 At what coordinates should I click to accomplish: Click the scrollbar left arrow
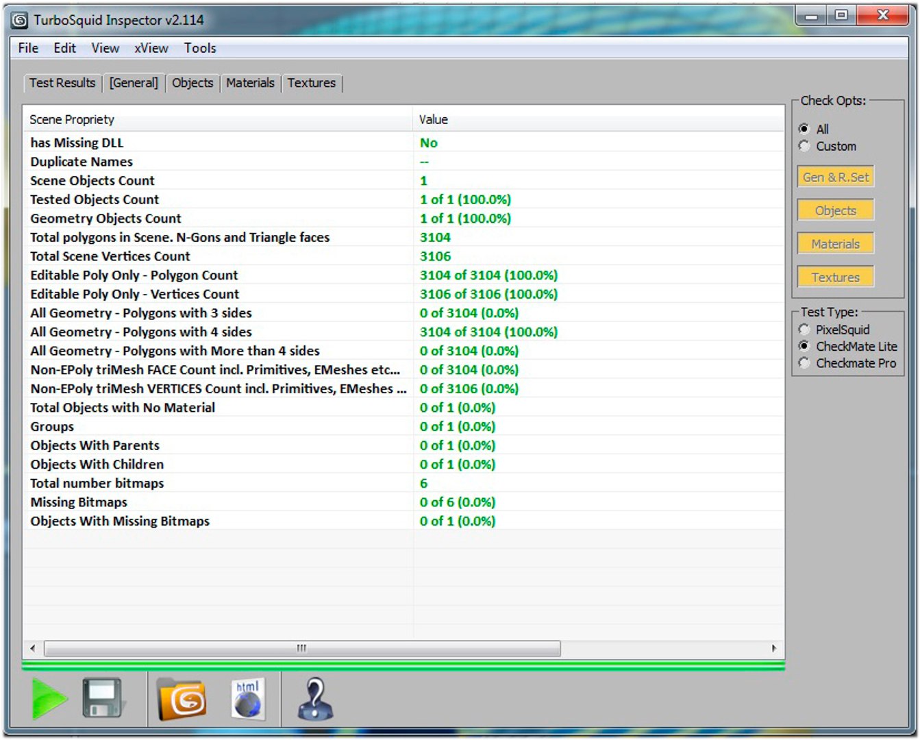(x=33, y=648)
